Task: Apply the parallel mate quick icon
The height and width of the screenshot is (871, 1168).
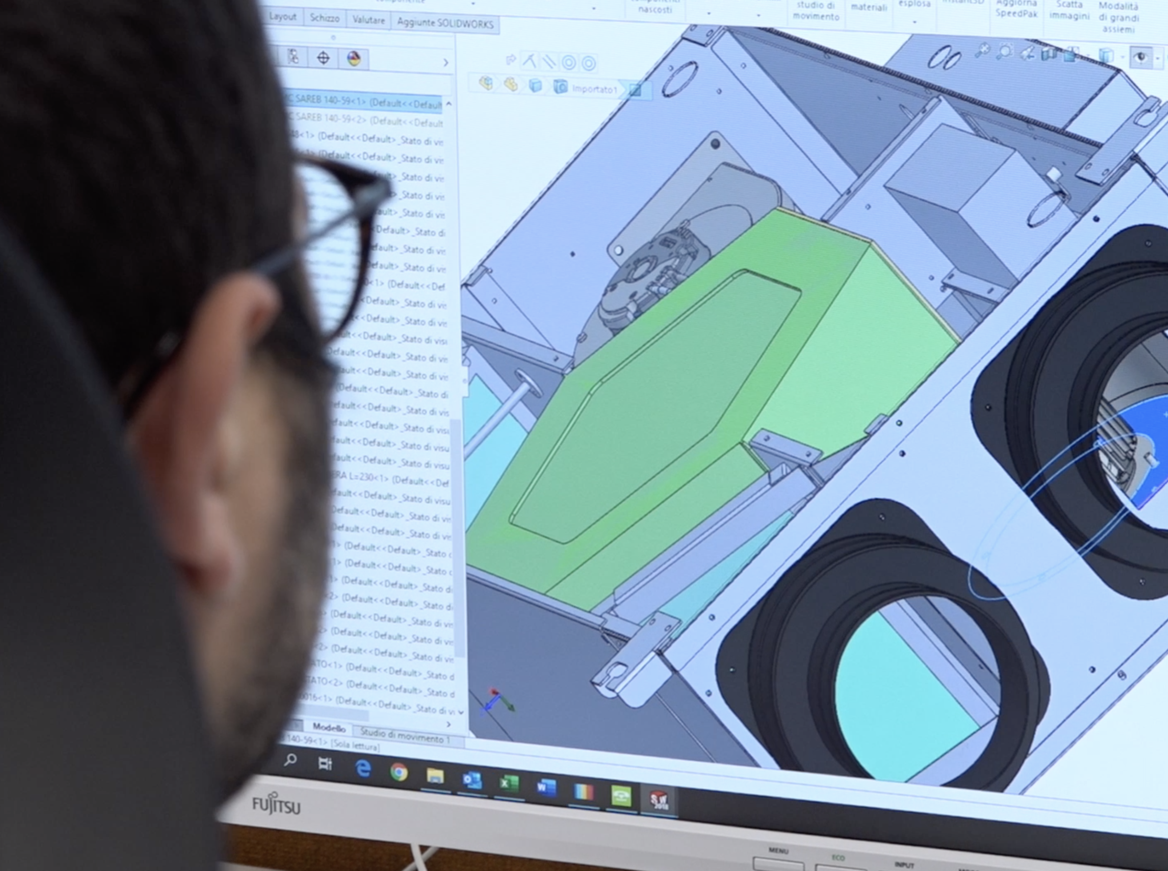Action: point(549,62)
